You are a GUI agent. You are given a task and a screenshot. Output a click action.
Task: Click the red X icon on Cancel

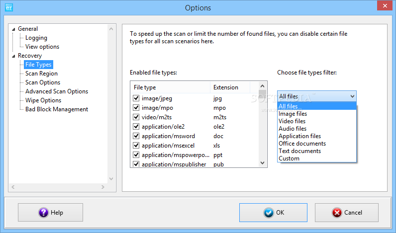(337, 213)
